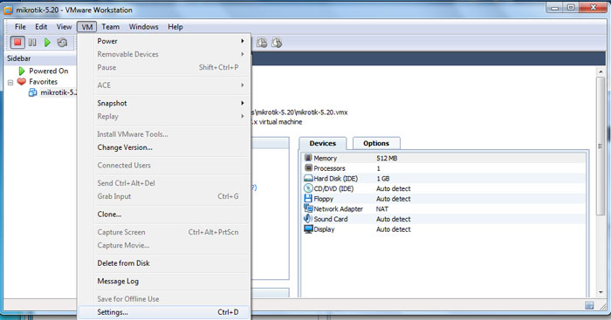Click the Auto detect value for Sound Card
This screenshot has height=320, width=611.
393,219
